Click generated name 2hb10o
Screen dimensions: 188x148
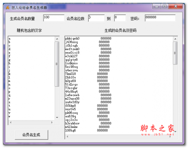[x=70, y=77]
